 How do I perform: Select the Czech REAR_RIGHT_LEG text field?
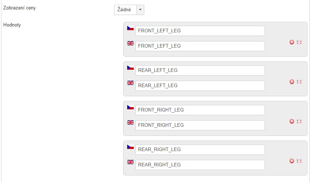coord(200,150)
